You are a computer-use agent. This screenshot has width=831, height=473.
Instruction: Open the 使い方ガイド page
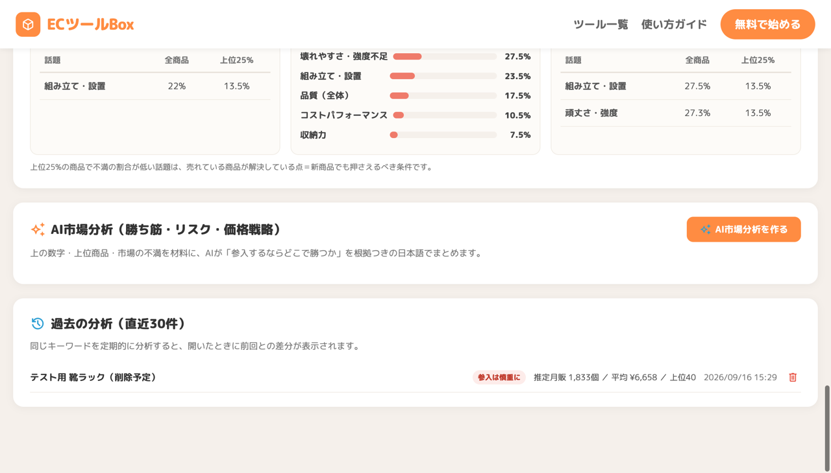[x=674, y=25]
